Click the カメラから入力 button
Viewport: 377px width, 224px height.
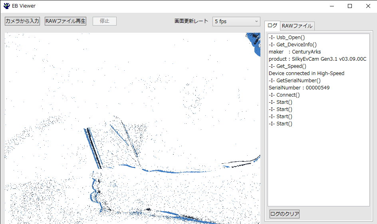tap(22, 21)
